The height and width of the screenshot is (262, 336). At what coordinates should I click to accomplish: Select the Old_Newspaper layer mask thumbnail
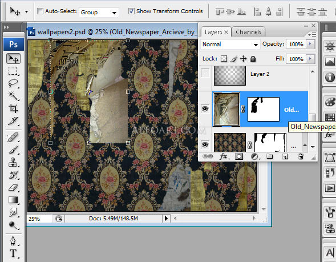(x=264, y=110)
